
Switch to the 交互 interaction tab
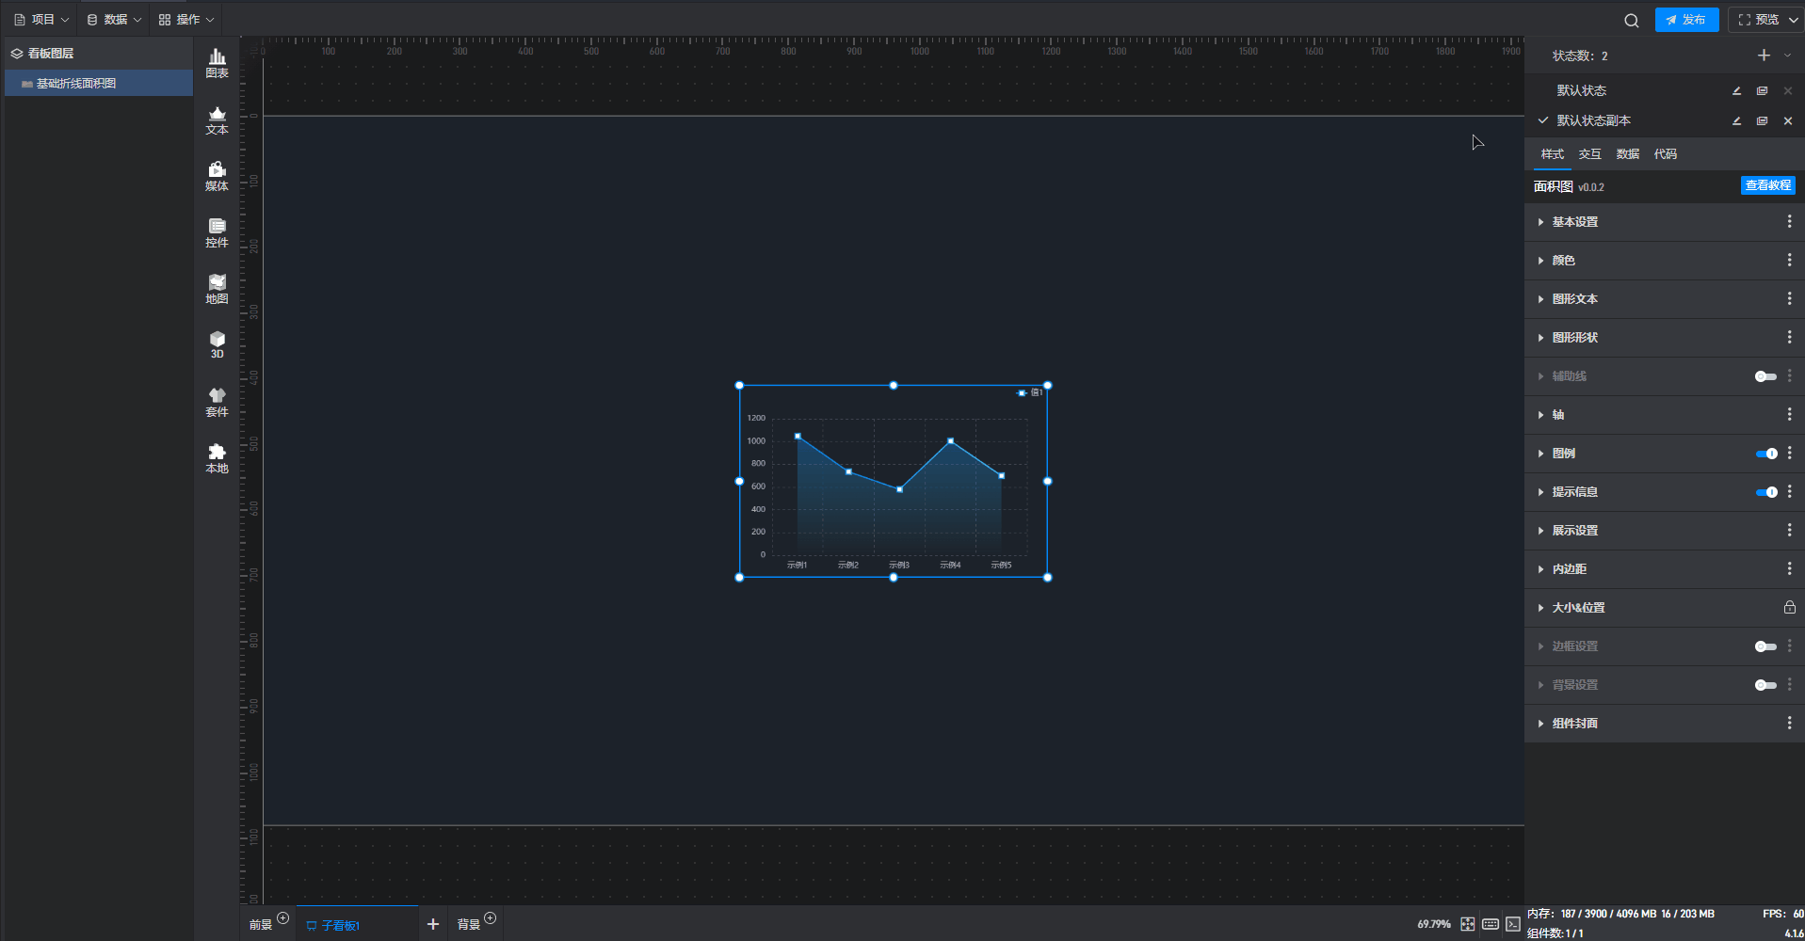click(1589, 154)
